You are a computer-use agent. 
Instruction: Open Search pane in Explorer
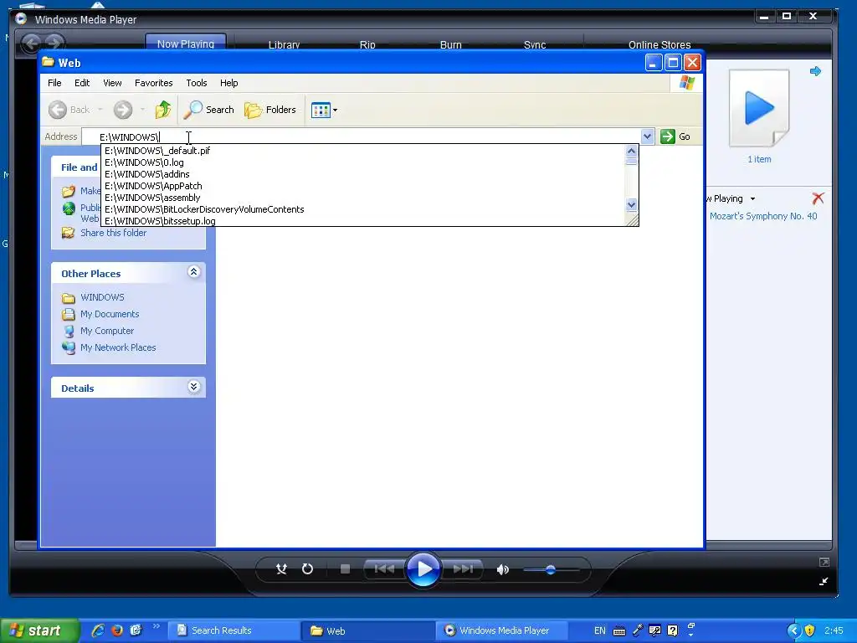click(208, 110)
